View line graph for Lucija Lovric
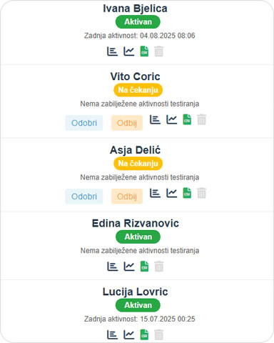 [x=129, y=334]
